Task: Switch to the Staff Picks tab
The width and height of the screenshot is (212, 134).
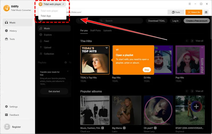Action: click(x=95, y=30)
